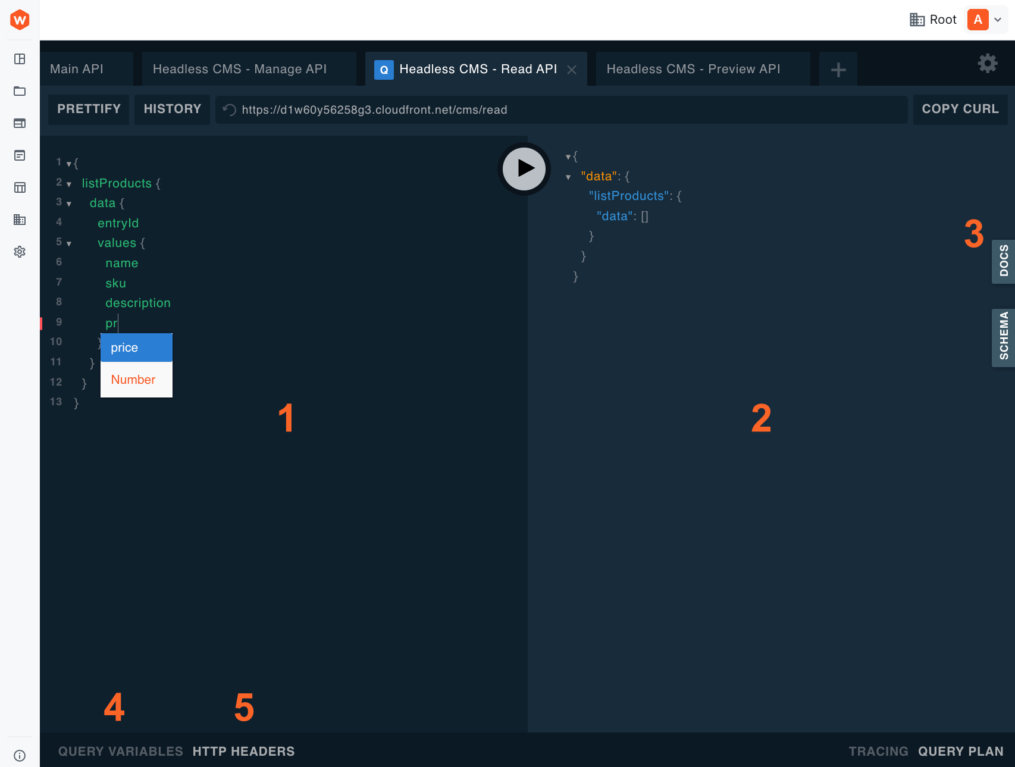This screenshot has height=767, width=1015.
Task: Open the Tenant Manager building icon
Action: [x=20, y=220]
